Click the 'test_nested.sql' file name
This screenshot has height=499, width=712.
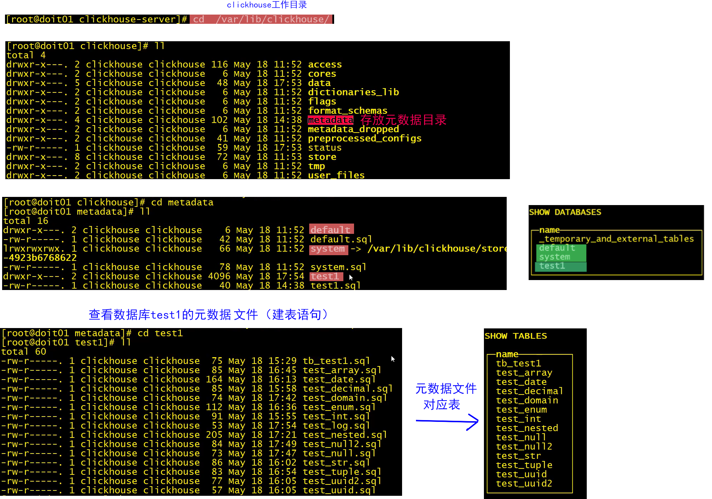click(x=345, y=435)
